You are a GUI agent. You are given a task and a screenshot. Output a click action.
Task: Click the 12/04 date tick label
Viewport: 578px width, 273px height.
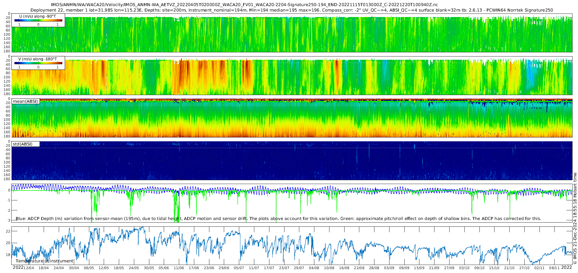[29, 268]
